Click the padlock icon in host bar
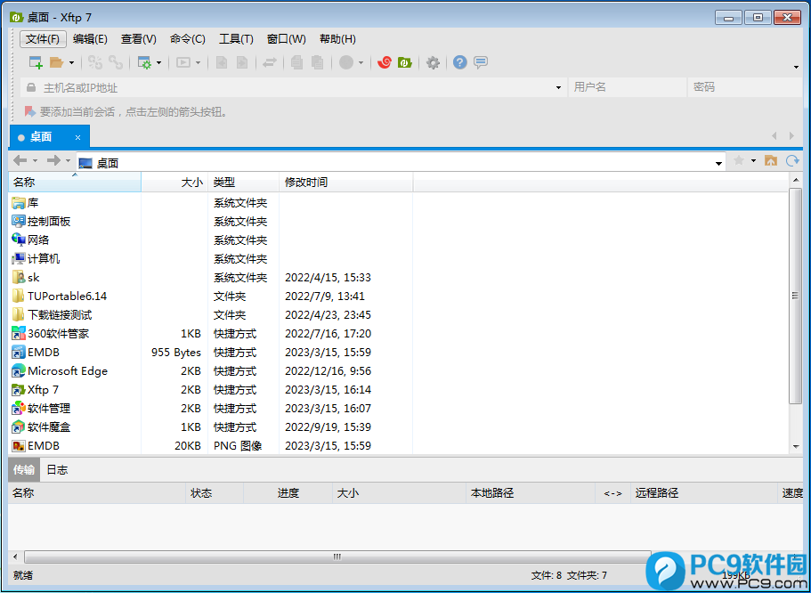This screenshot has height=593, width=811. [31, 87]
